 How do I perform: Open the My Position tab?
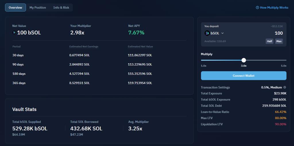38,7
